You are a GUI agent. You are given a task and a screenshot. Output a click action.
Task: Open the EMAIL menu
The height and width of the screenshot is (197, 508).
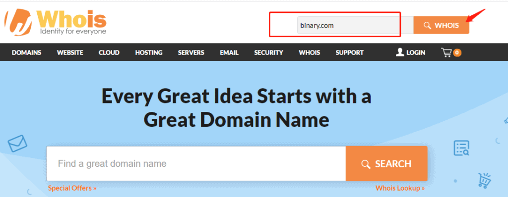point(229,52)
